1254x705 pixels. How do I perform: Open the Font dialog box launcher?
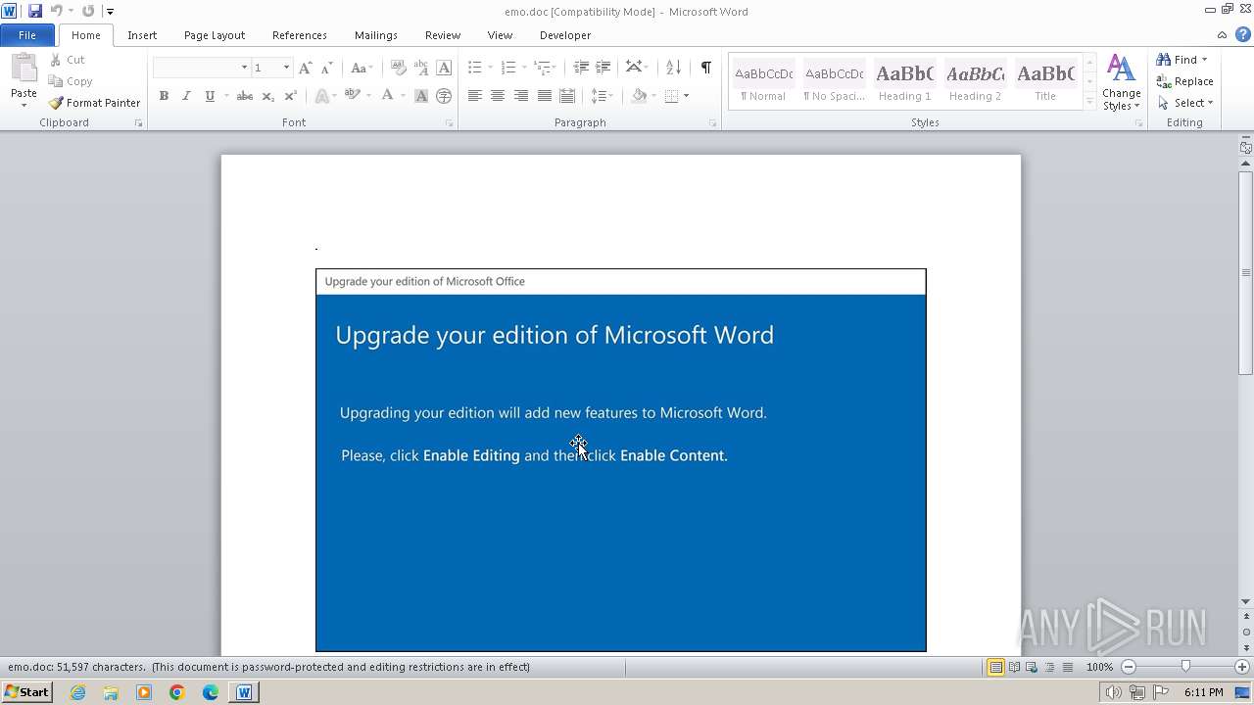[x=450, y=123]
